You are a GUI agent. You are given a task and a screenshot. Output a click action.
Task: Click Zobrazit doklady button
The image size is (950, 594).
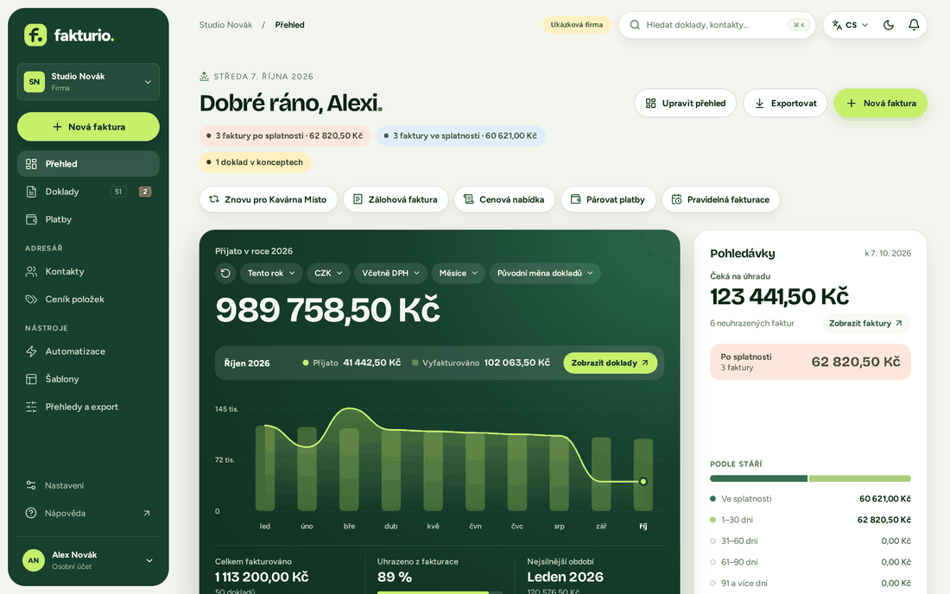[x=610, y=363]
